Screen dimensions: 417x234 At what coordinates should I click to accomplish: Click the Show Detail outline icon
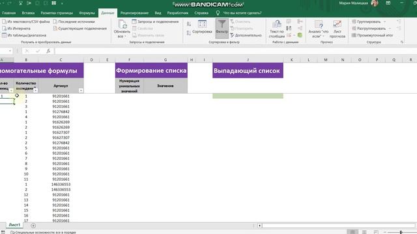coord(399,21)
